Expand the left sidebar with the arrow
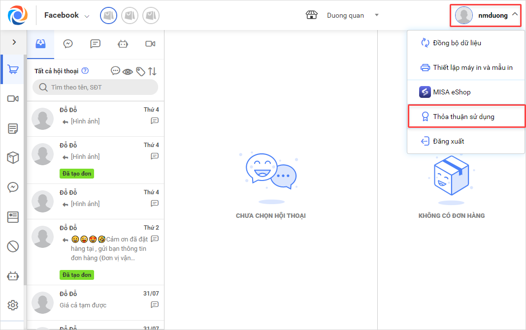This screenshot has width=526, height=330. pos(14,42)
